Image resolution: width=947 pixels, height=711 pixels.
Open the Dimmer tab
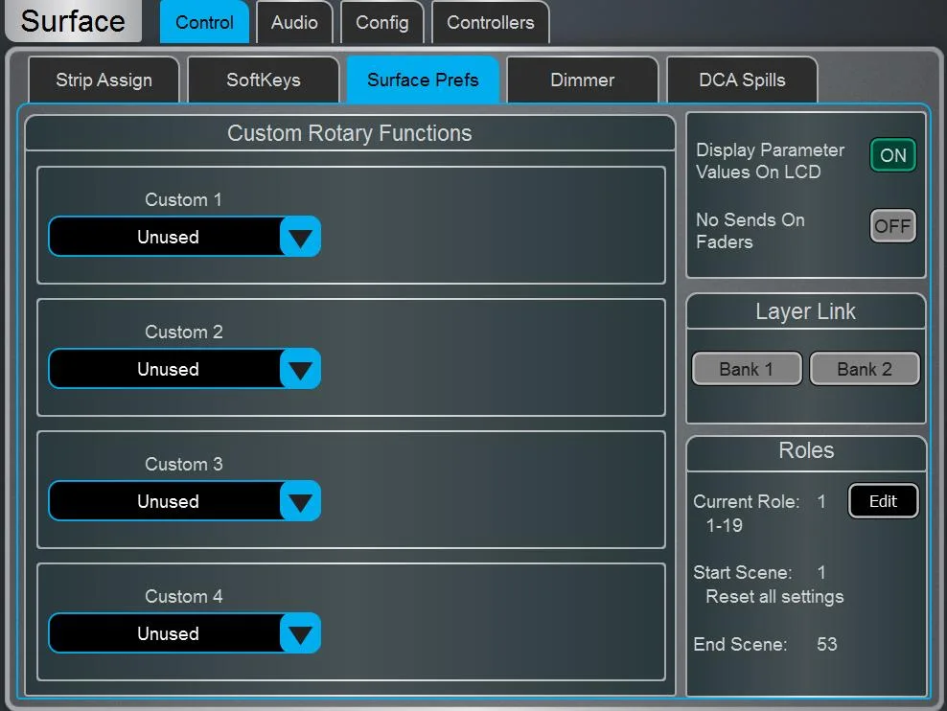tap(582, 80)
